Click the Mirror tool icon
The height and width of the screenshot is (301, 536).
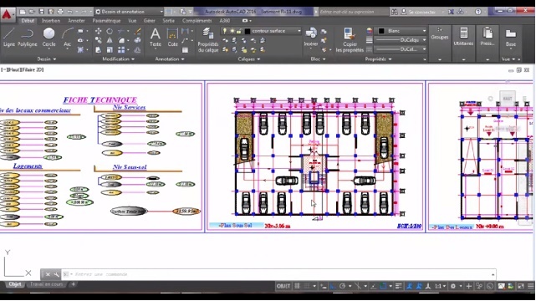[x=110, y=40]
